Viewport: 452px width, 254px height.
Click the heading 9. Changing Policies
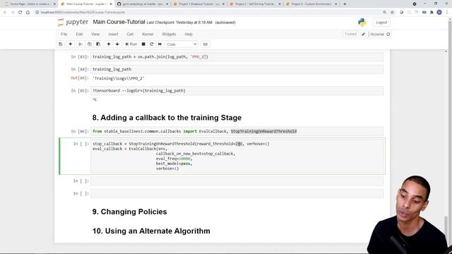(130, 212)
